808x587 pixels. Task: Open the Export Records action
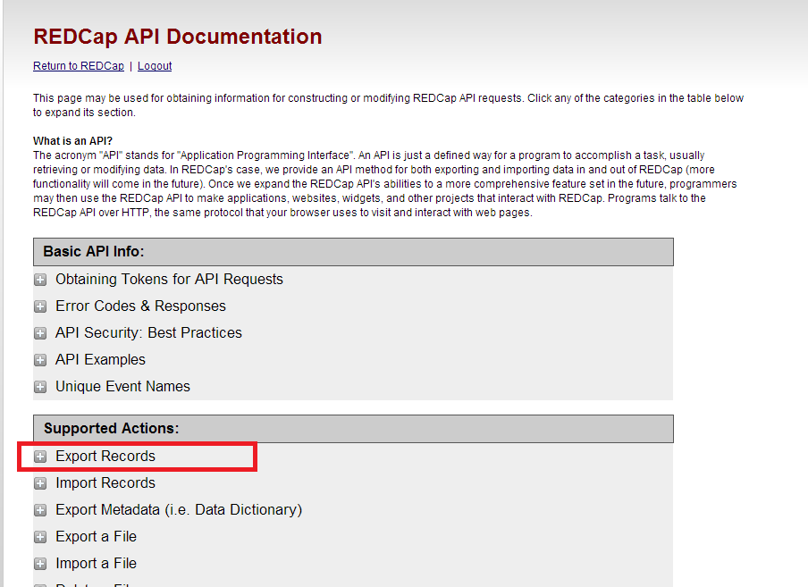pyautogui.click(x=105, y=457)
